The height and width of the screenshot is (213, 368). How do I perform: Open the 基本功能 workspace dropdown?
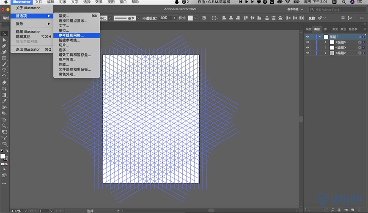[295, 9]
